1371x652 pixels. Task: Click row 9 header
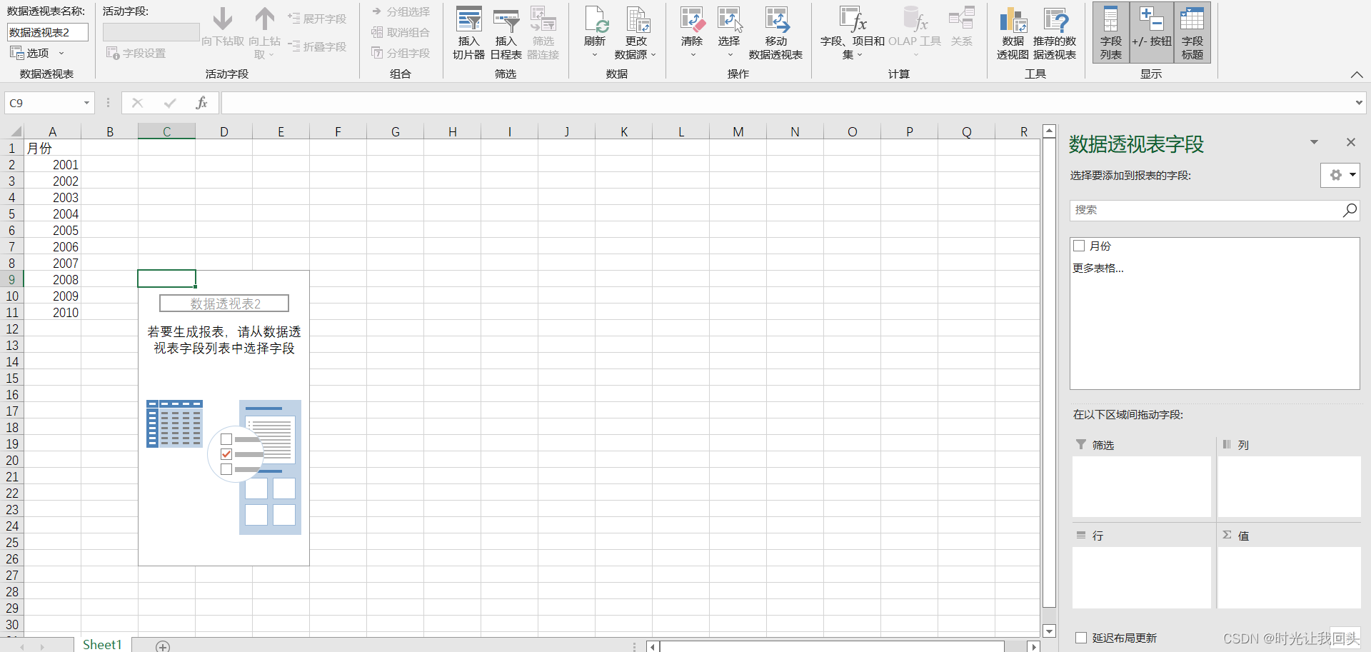(x=11, y=279)
